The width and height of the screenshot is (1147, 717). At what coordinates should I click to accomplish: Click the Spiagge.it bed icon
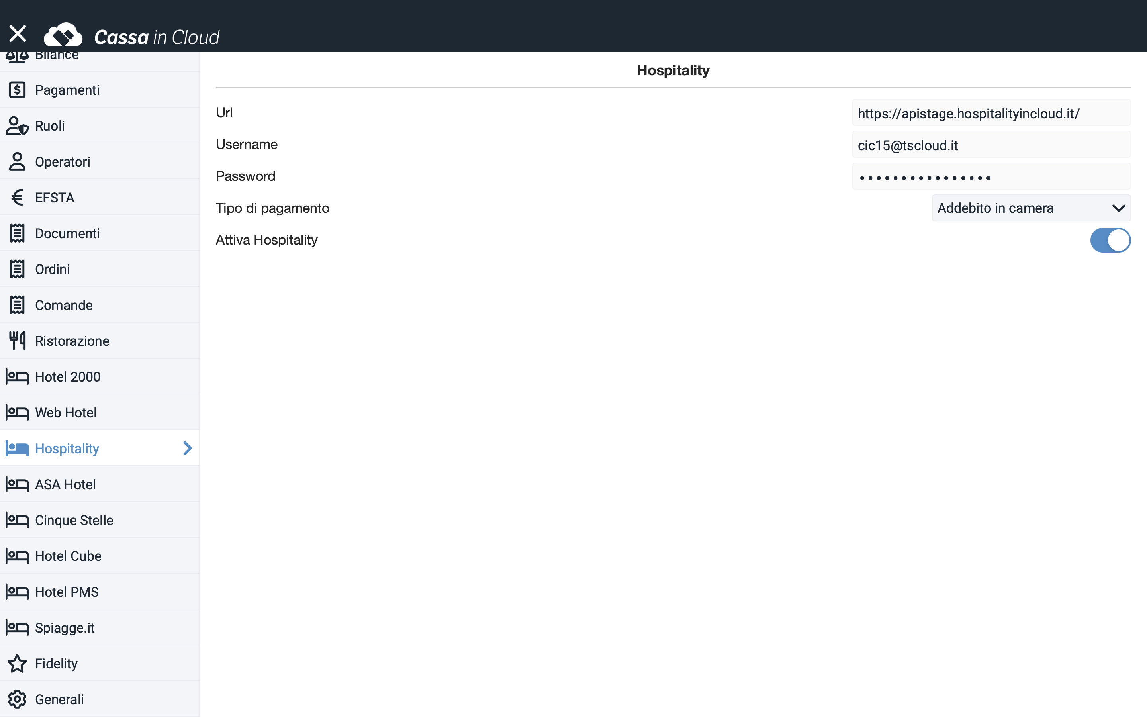[x=17, y=628]
